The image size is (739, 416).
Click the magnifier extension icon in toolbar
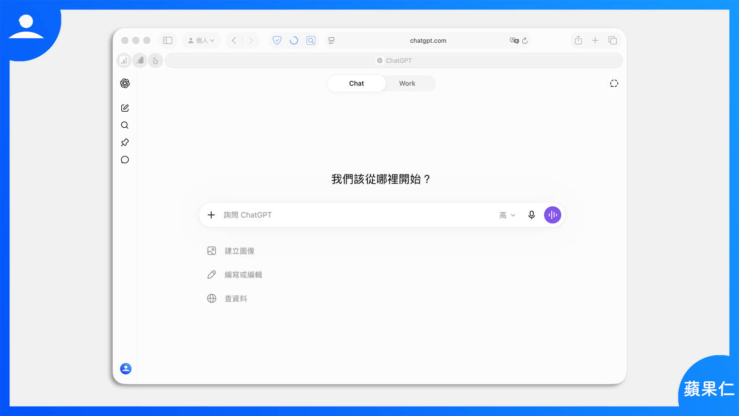pyautogui.click(x=311, y=40)
